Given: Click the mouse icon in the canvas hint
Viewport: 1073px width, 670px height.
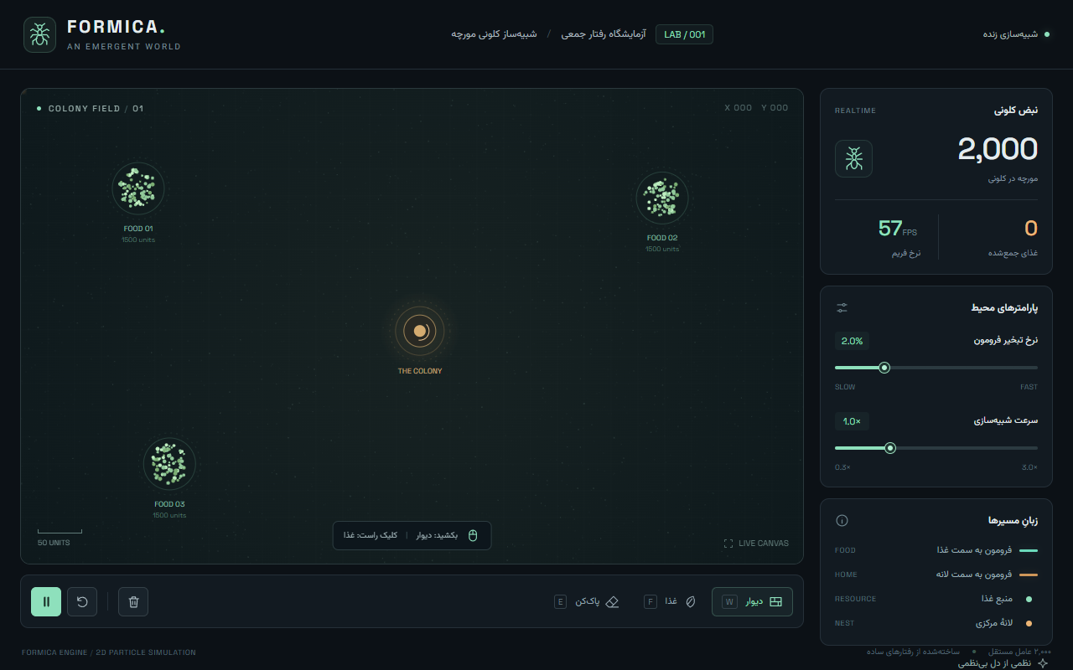Looking at the screenshot, I should click(473, 535).
